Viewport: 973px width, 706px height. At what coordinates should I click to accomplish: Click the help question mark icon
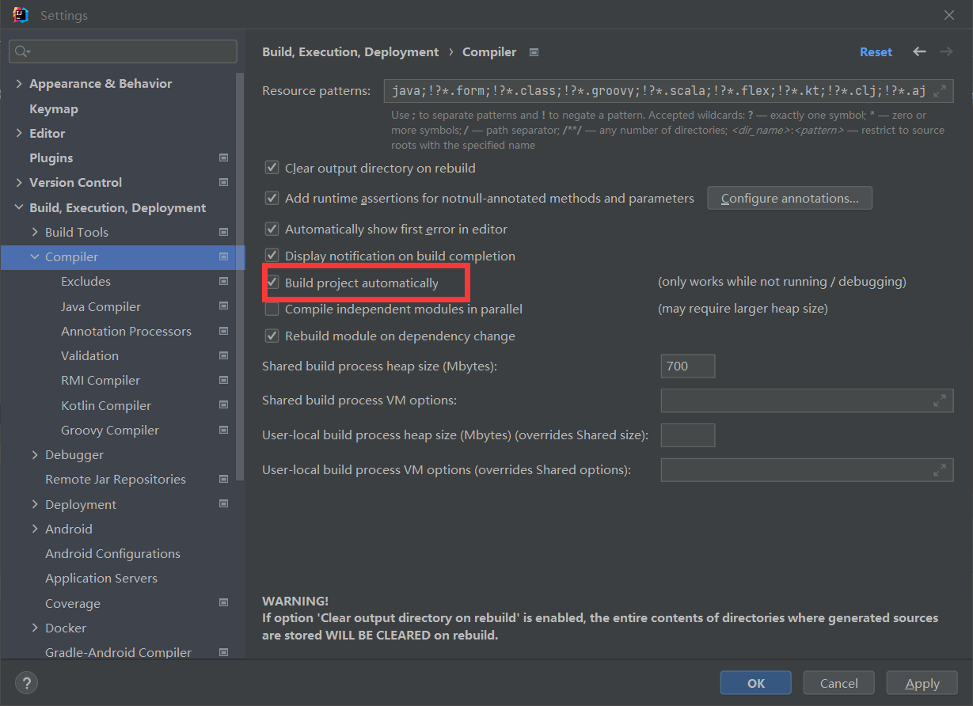(26, 682)
